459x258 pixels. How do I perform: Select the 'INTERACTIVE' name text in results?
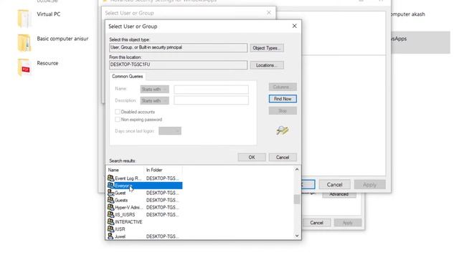(x=128, y=222)
